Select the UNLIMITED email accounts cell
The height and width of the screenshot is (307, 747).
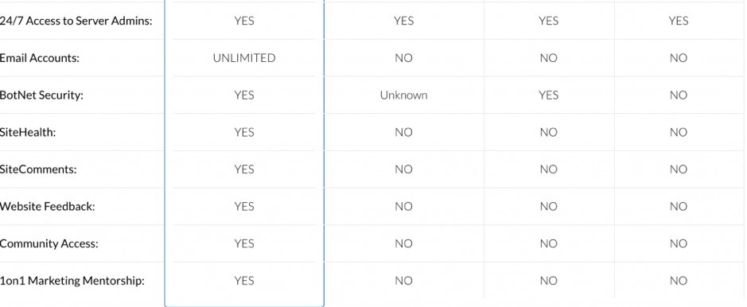(244, 58)
